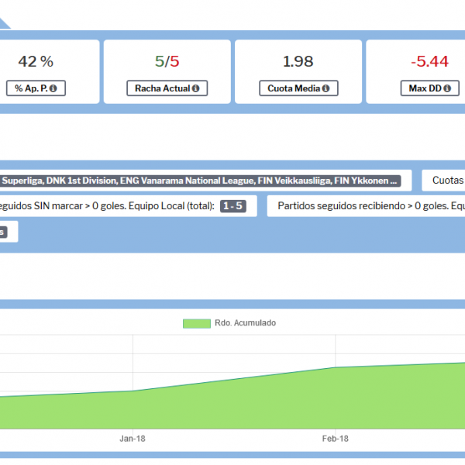Image resolution: width=465 pixels, height=465 pixels.
Task: Click info icon next to Racha Actual
Action: pos(195,88)
